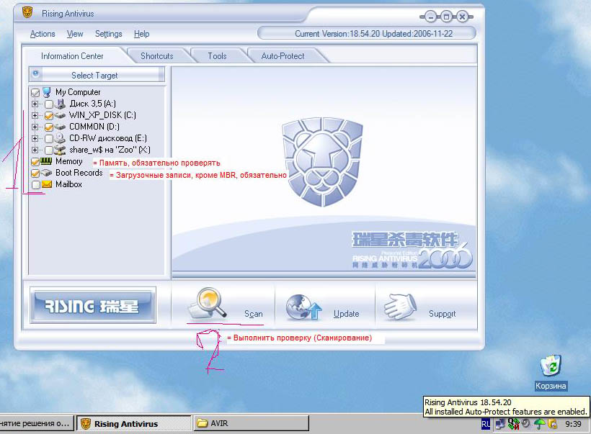Click the Update button
591x434 pixels.
(x=325, y=305)
